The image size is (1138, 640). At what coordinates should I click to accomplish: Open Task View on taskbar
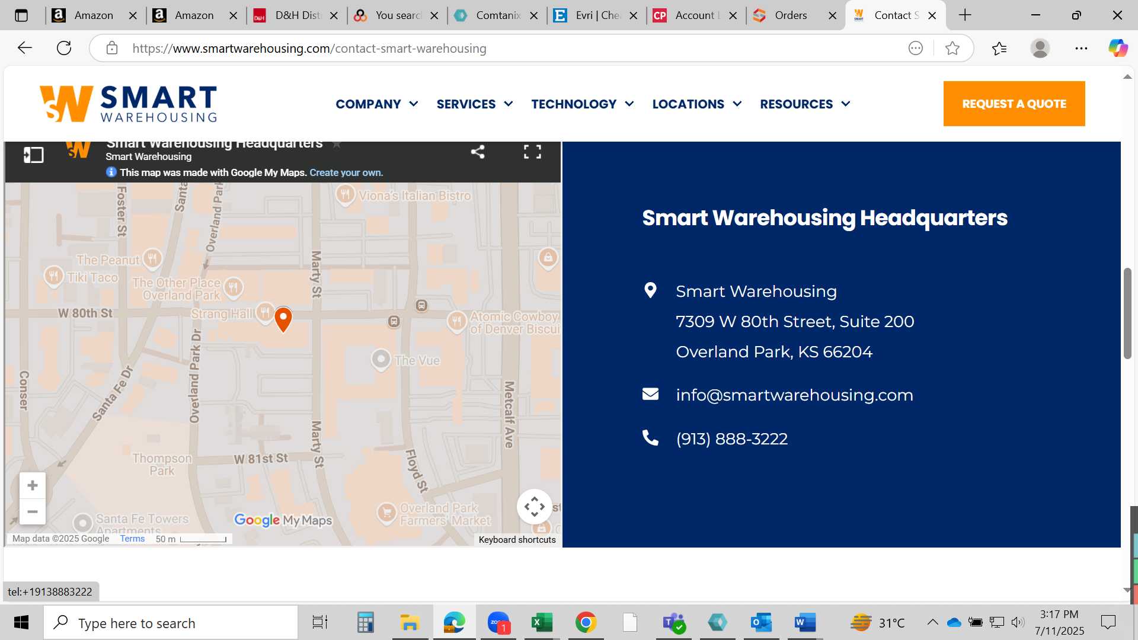coord(320,622)
